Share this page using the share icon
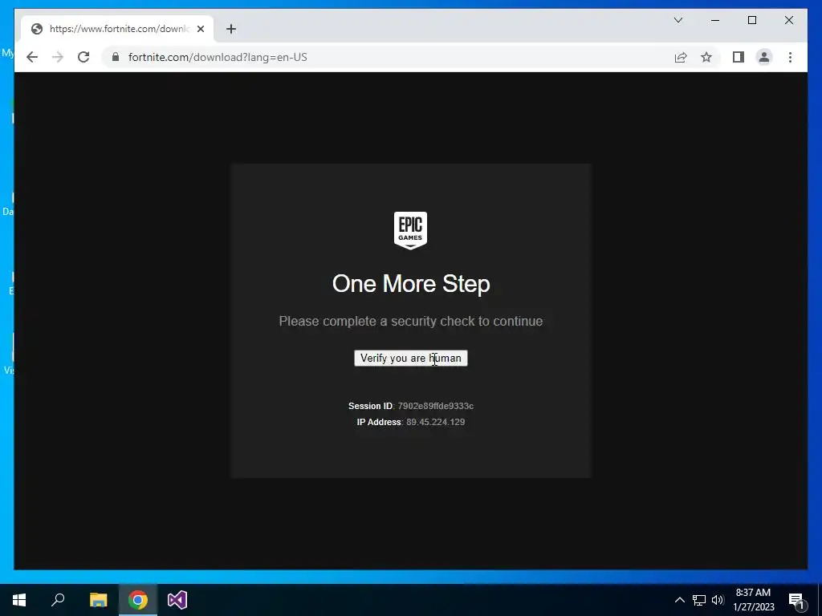This screenshot has width=822, height=616. [681, 57]
